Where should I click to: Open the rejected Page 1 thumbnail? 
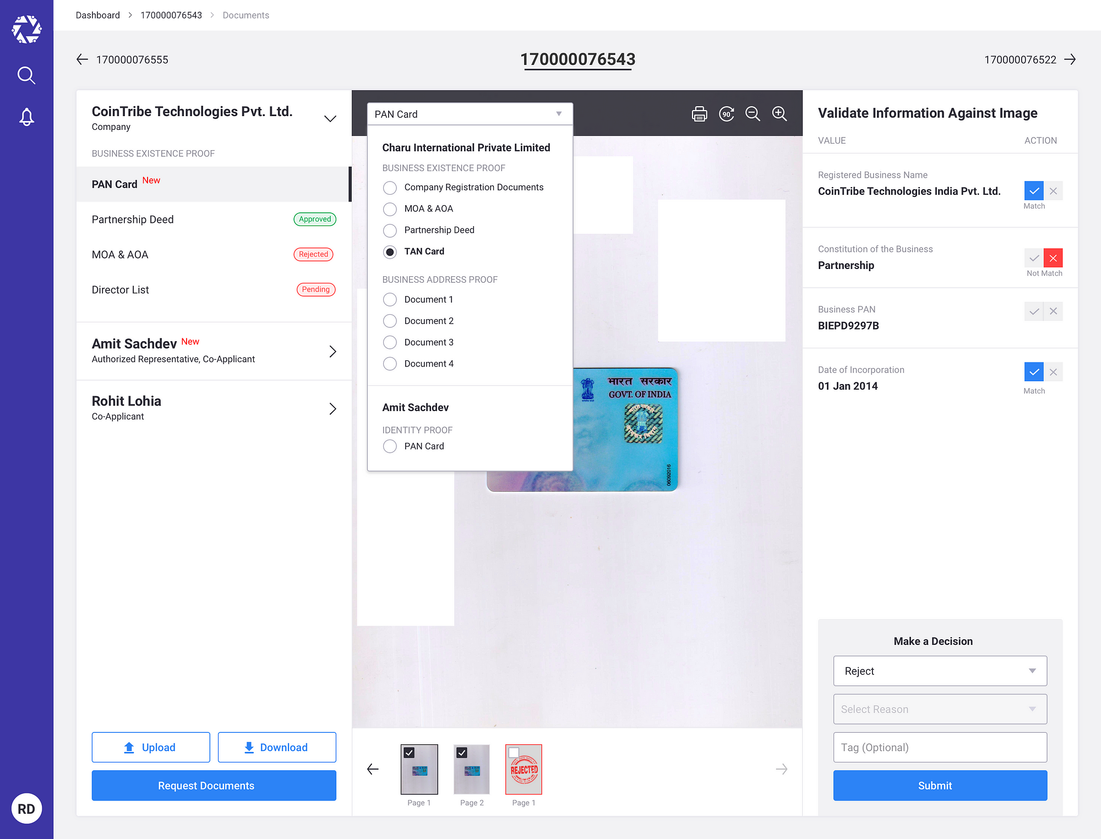coord(524,770)
